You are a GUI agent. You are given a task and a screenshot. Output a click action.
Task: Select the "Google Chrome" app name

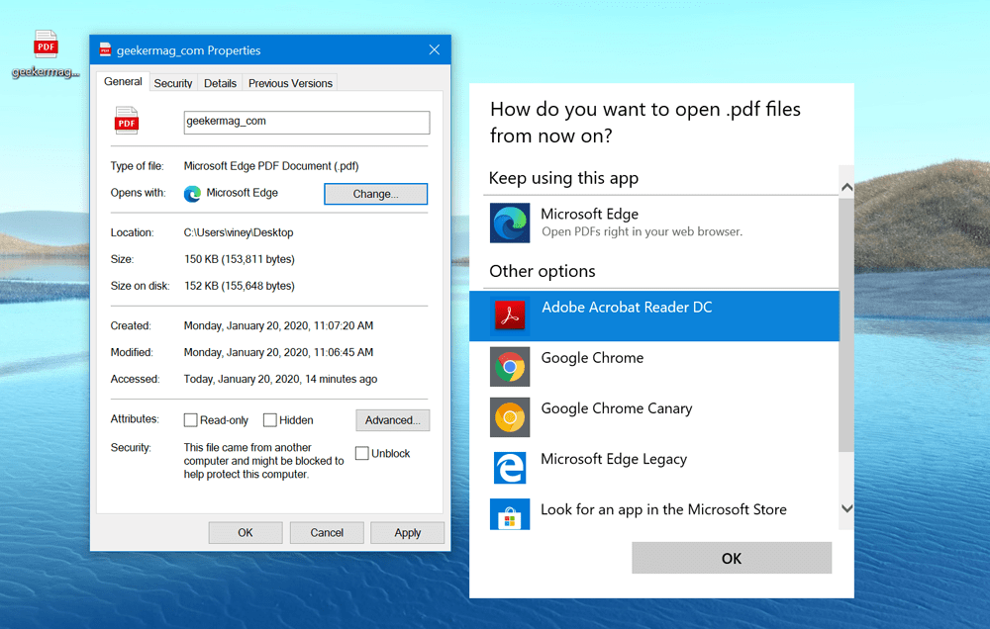pos(592,358)
